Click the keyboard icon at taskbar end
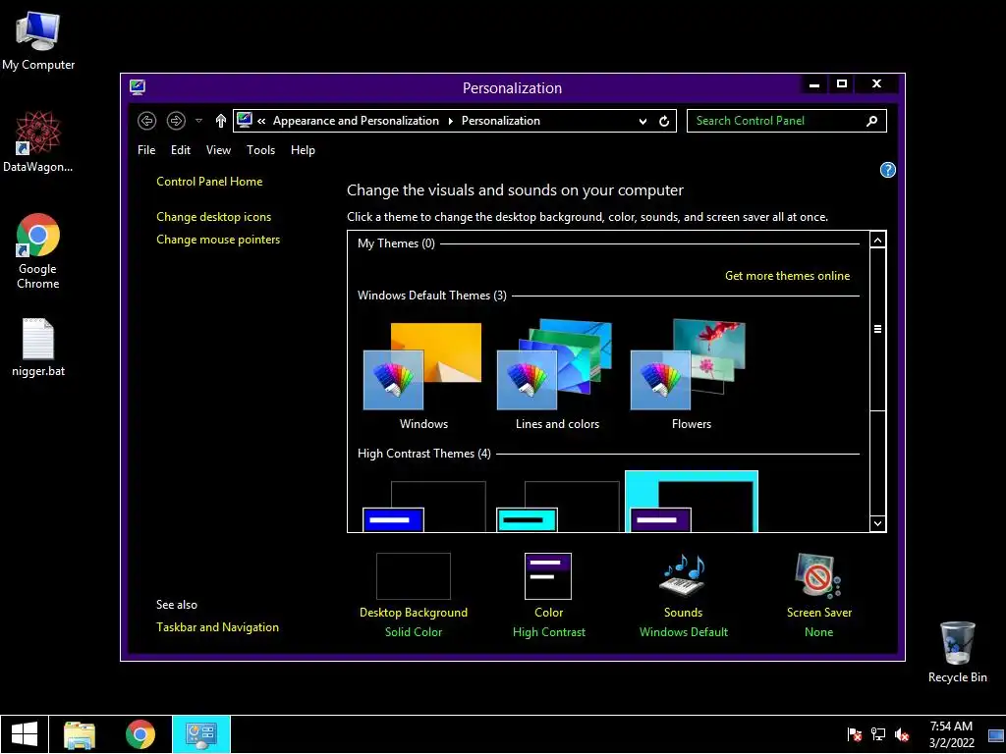Screen dimensions: 1006x754 coord(996,735)
